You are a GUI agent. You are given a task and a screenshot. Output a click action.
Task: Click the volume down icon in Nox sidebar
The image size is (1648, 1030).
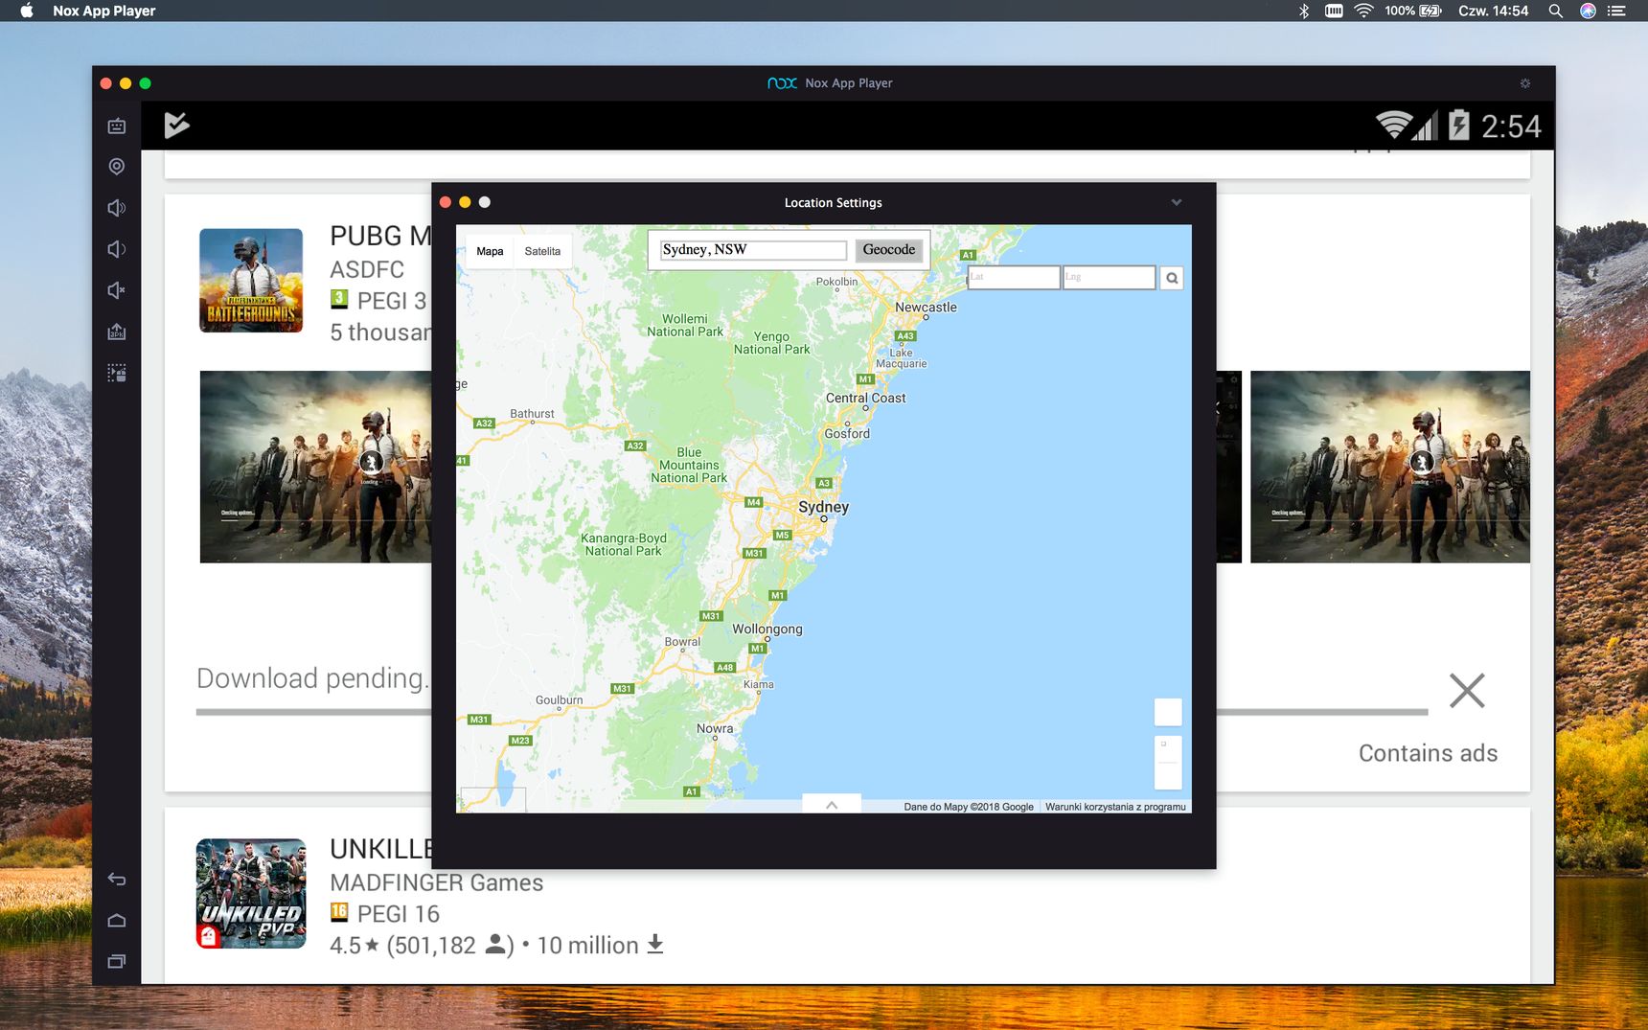pyautogui.click(x=117, y=249)
